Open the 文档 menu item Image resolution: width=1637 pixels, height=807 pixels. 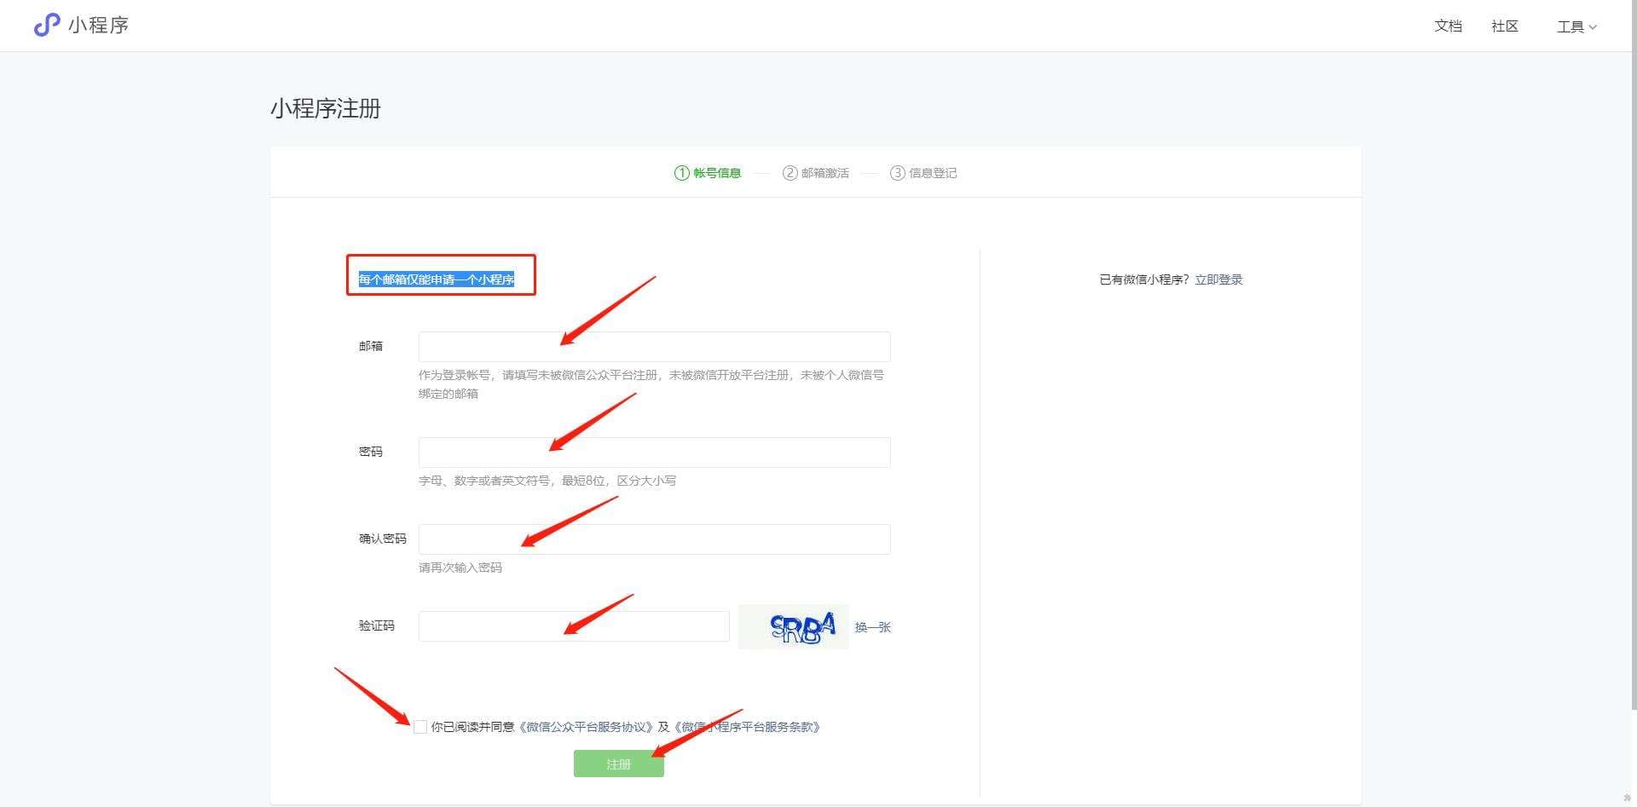click(x=1447, y=26)
